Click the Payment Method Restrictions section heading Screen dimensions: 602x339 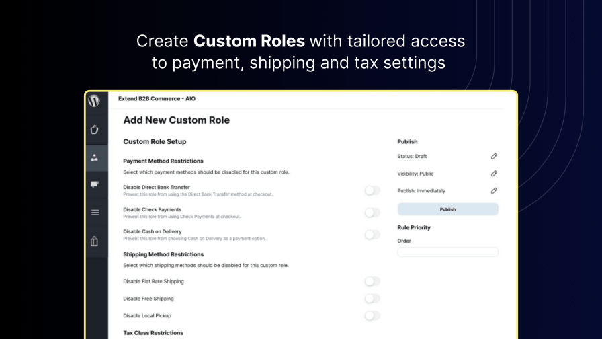[163, 161]
